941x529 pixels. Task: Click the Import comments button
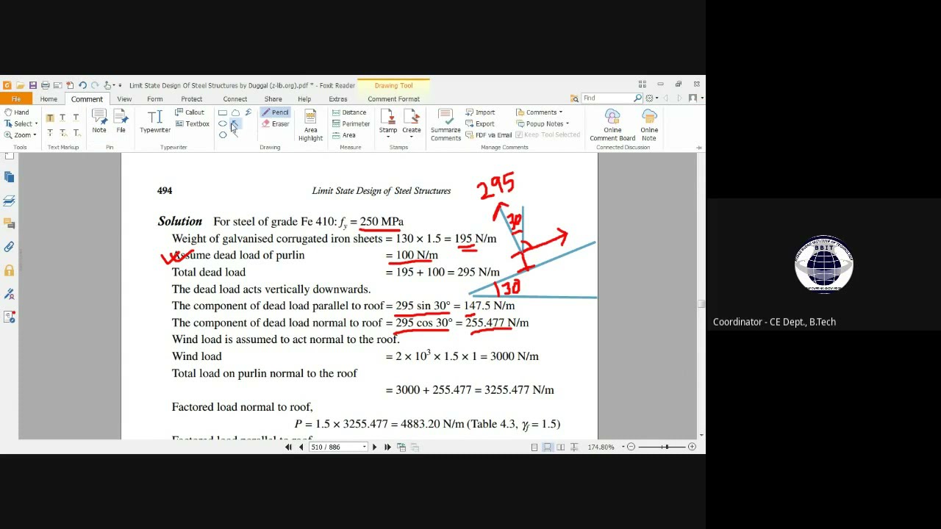point(480,112)
